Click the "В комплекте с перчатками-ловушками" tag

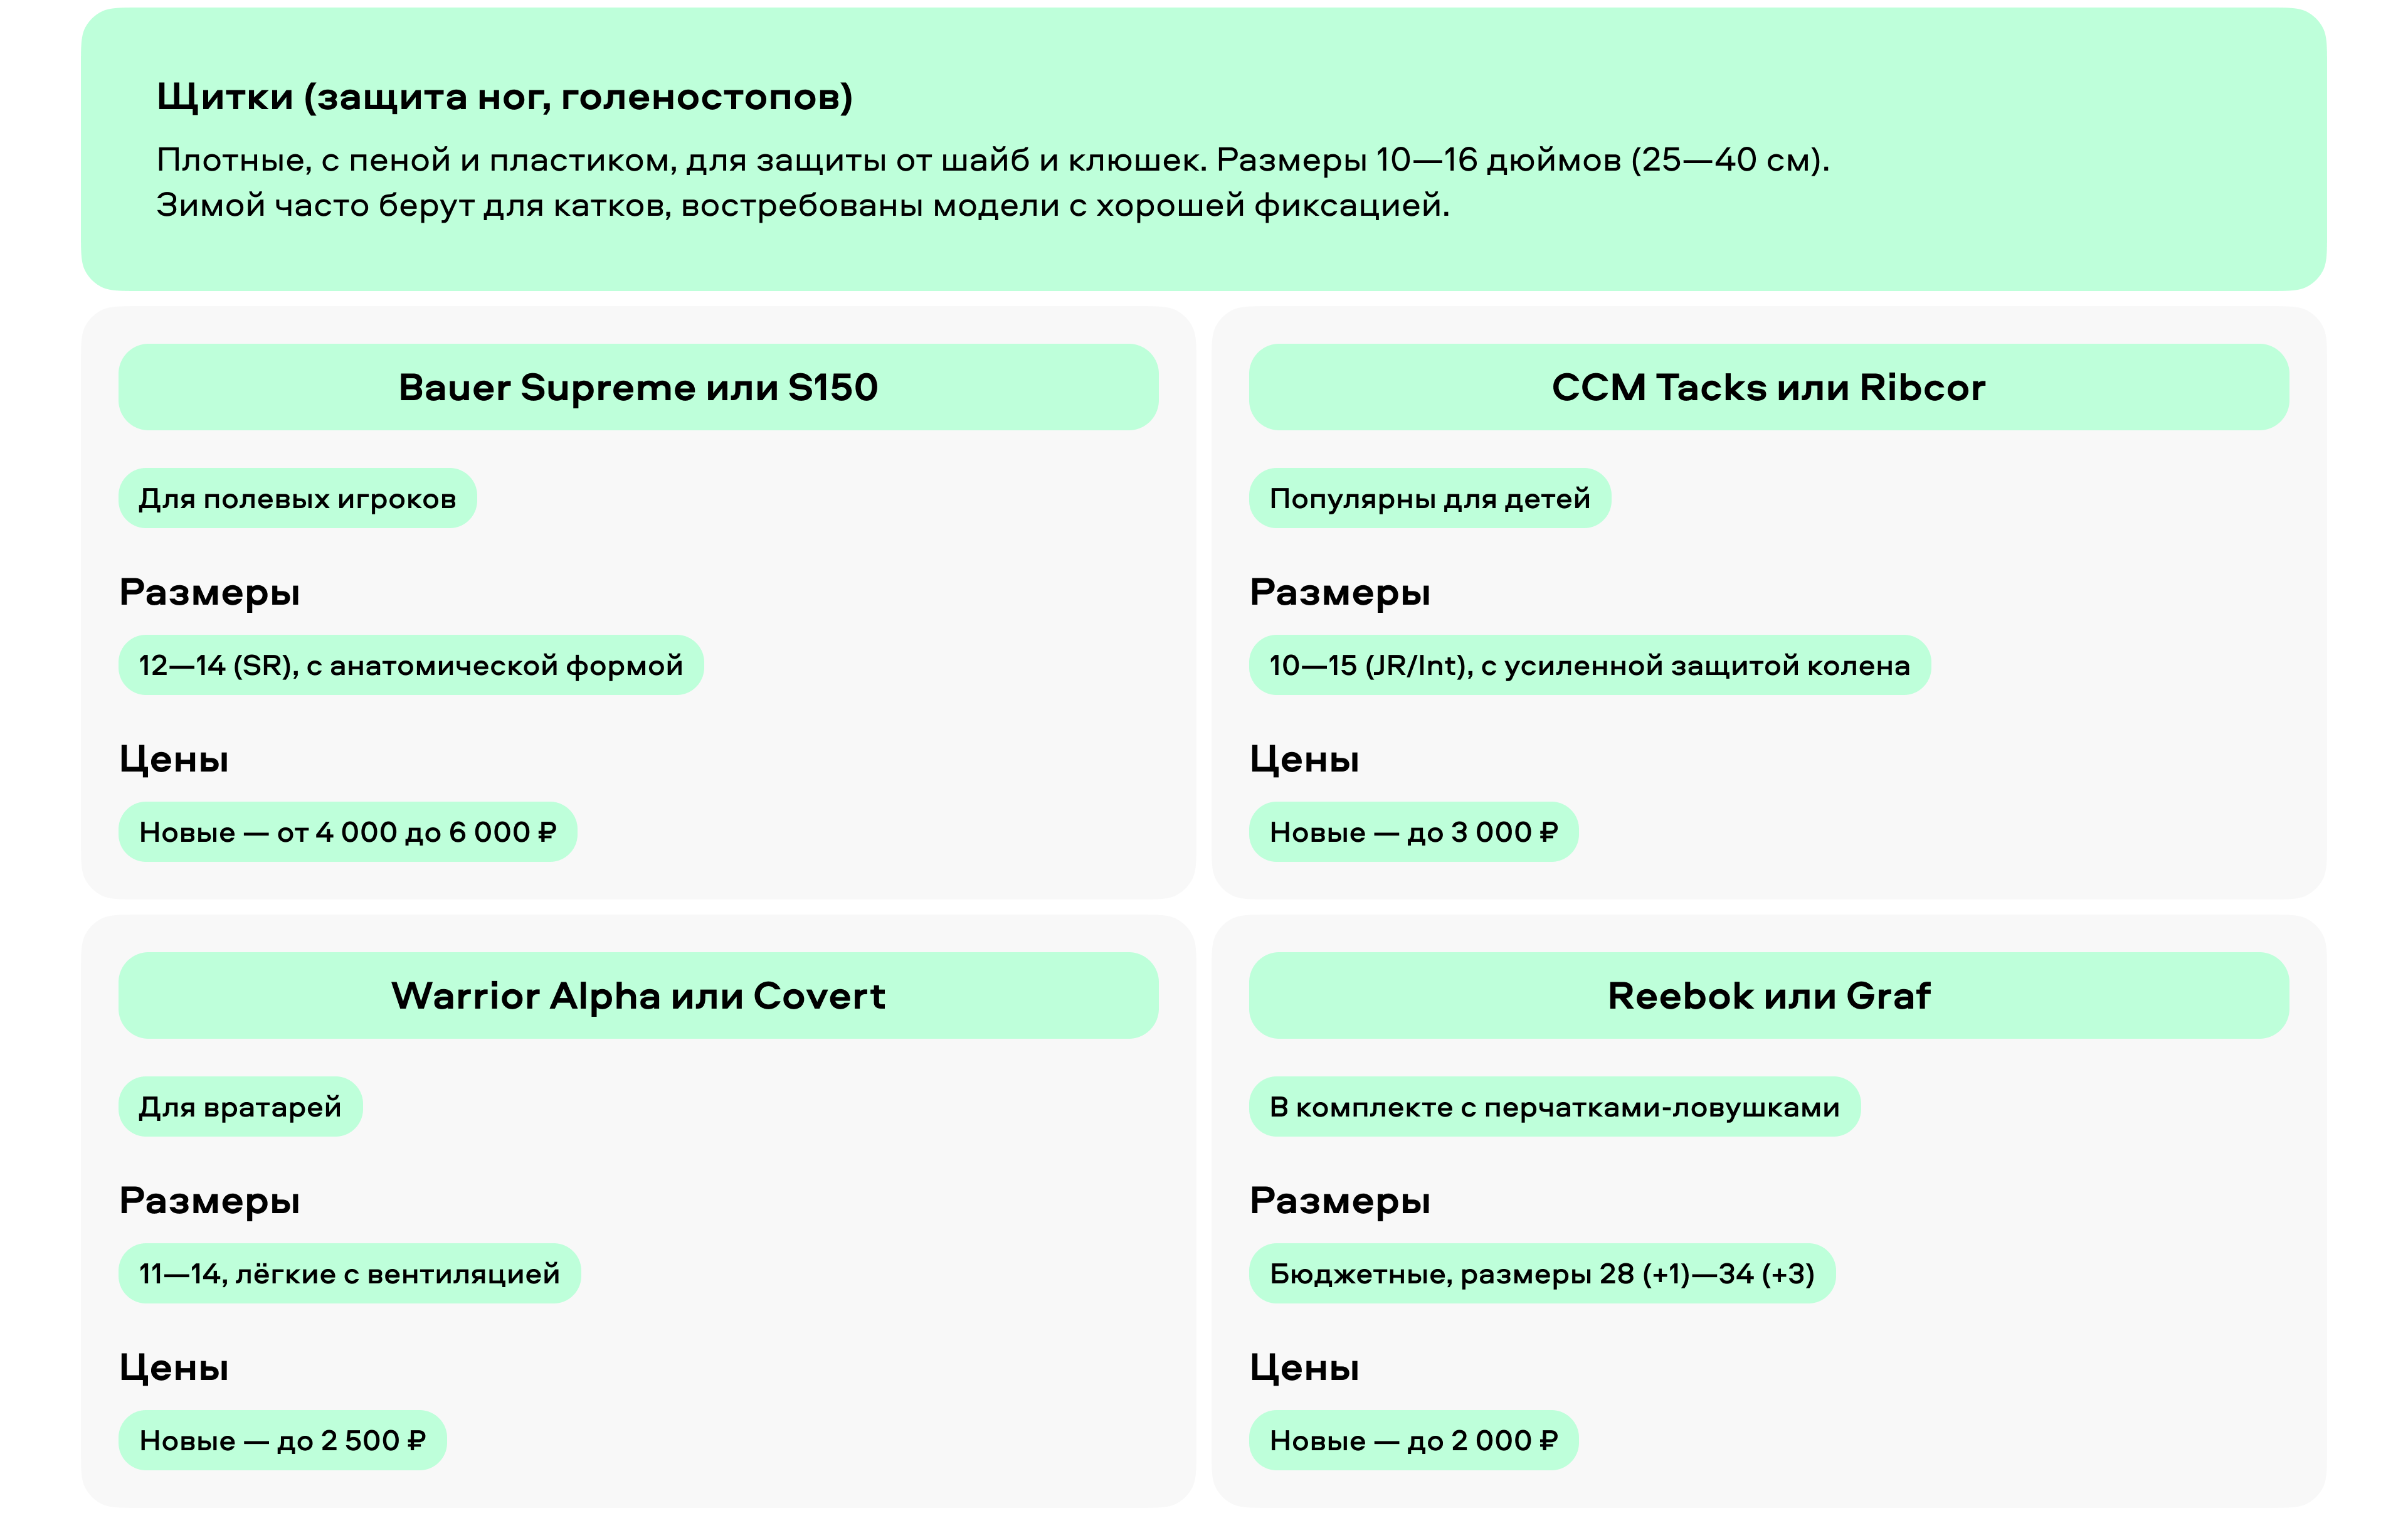[x=1554, y=1107]
